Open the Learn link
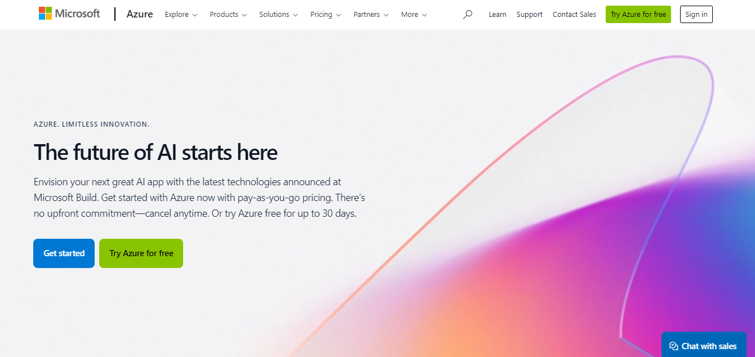755x357 pixels. click(x=498, y=15)
